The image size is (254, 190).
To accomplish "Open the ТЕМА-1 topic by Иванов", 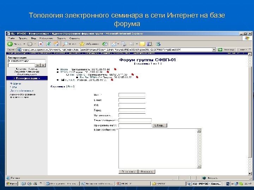I will coord(70,80).
